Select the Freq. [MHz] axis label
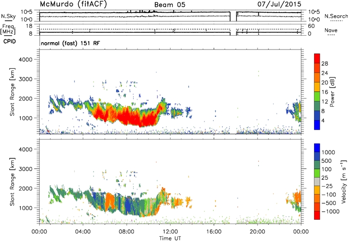 coord(8,29)
